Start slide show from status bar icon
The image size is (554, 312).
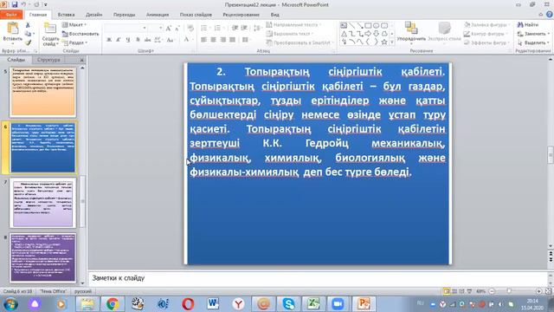tap(469, 291)
